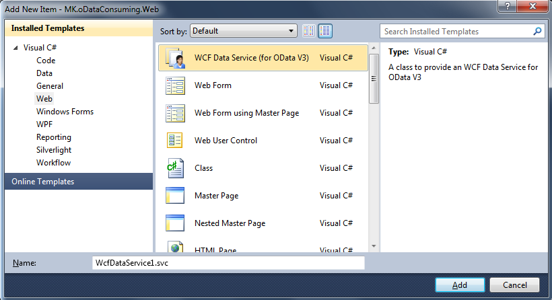
Task: Open the Online Templates section
Action: pyautogui.click(x=79, y=182)
